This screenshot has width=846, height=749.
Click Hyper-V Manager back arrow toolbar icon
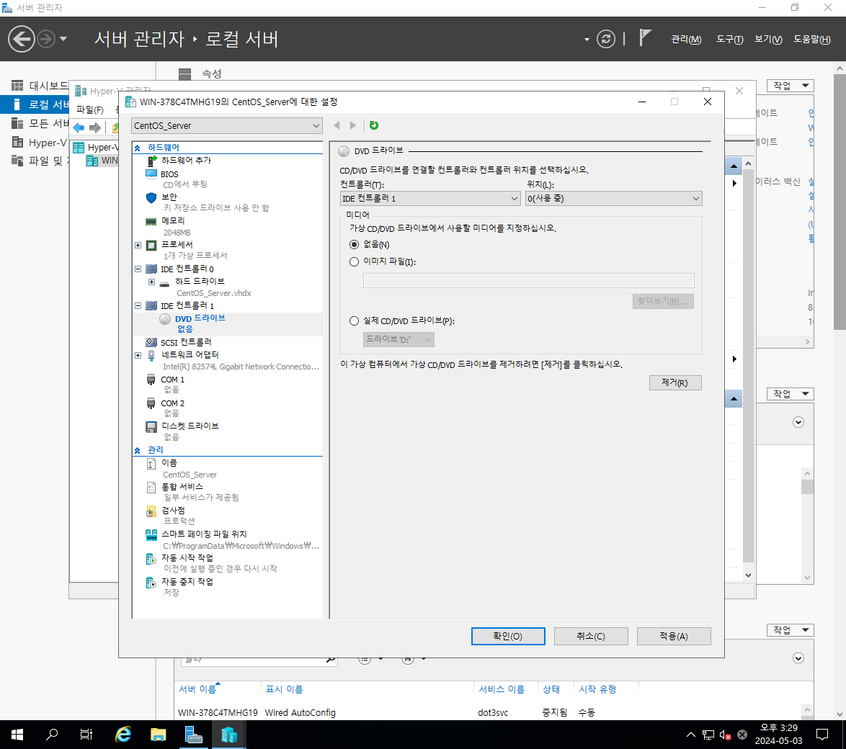[x=79, y=127]
